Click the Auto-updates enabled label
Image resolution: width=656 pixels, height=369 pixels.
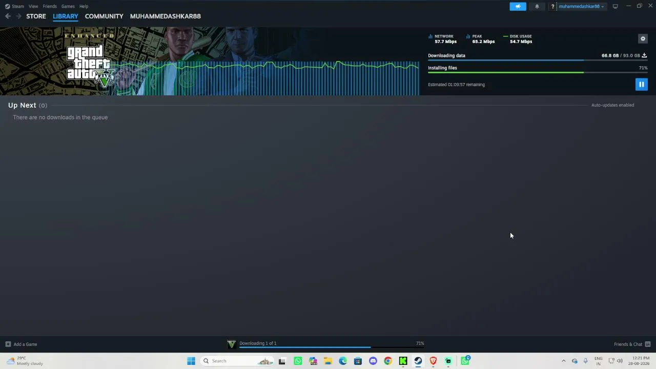612,105
